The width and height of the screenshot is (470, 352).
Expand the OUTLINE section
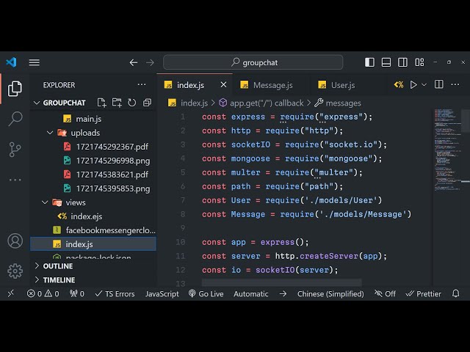(x=57, y=266)
